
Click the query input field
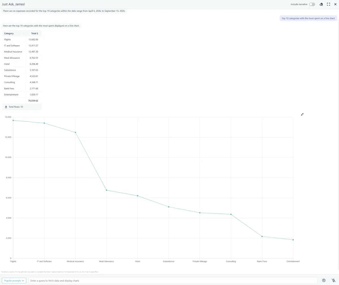[173, 280]
